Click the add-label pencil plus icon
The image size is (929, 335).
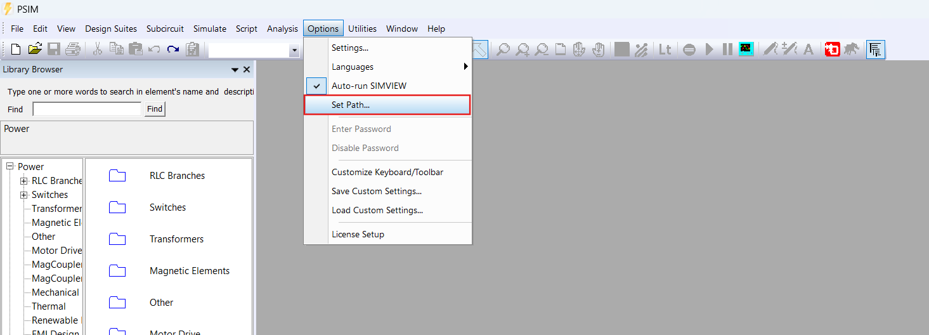789,49
